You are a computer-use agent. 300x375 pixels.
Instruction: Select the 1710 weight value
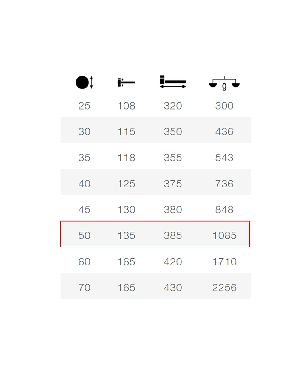[x=224, y=262]
